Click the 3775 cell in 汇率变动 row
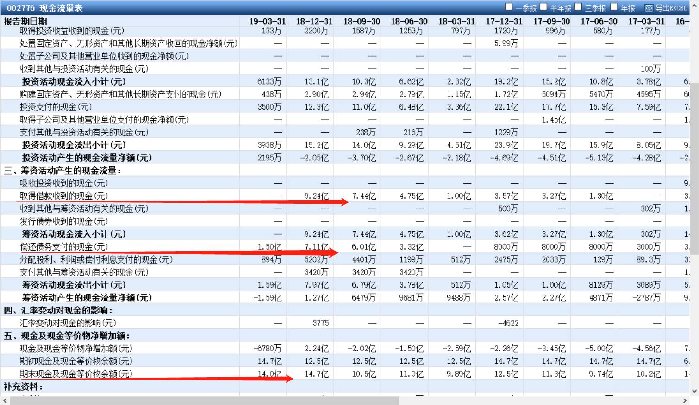 pos(320,323)
